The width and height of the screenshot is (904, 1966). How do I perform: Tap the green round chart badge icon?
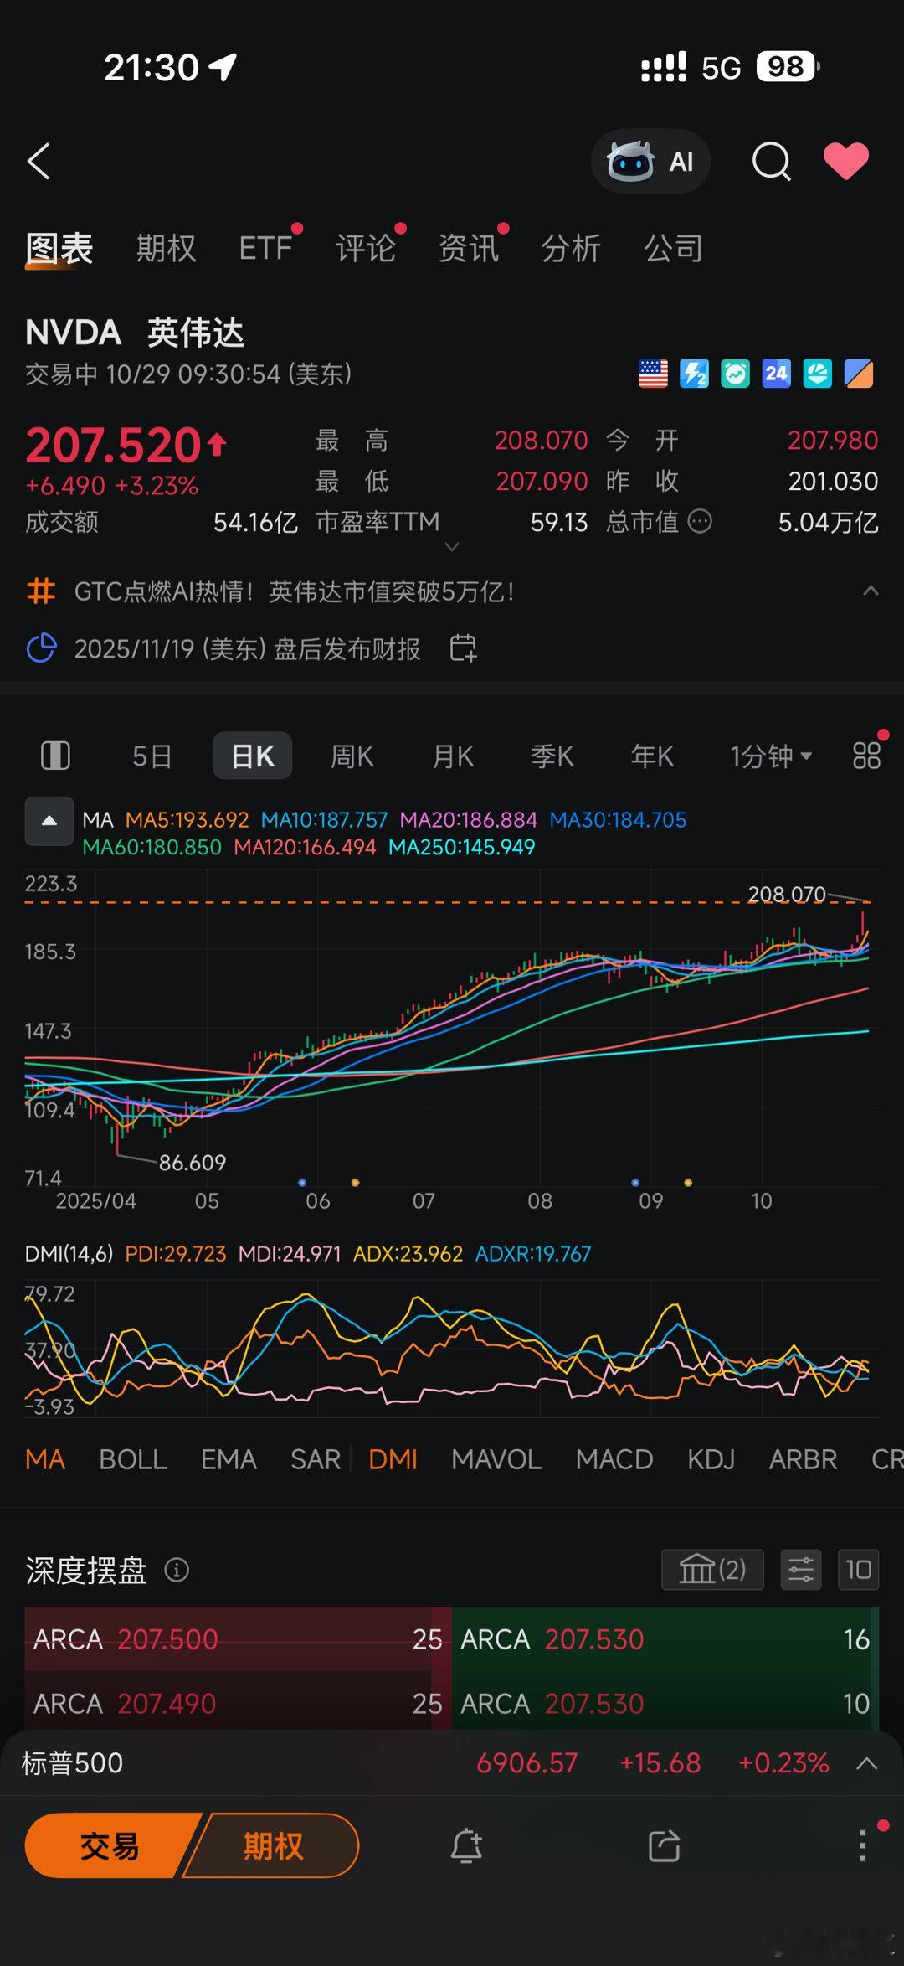pos(735,374)
